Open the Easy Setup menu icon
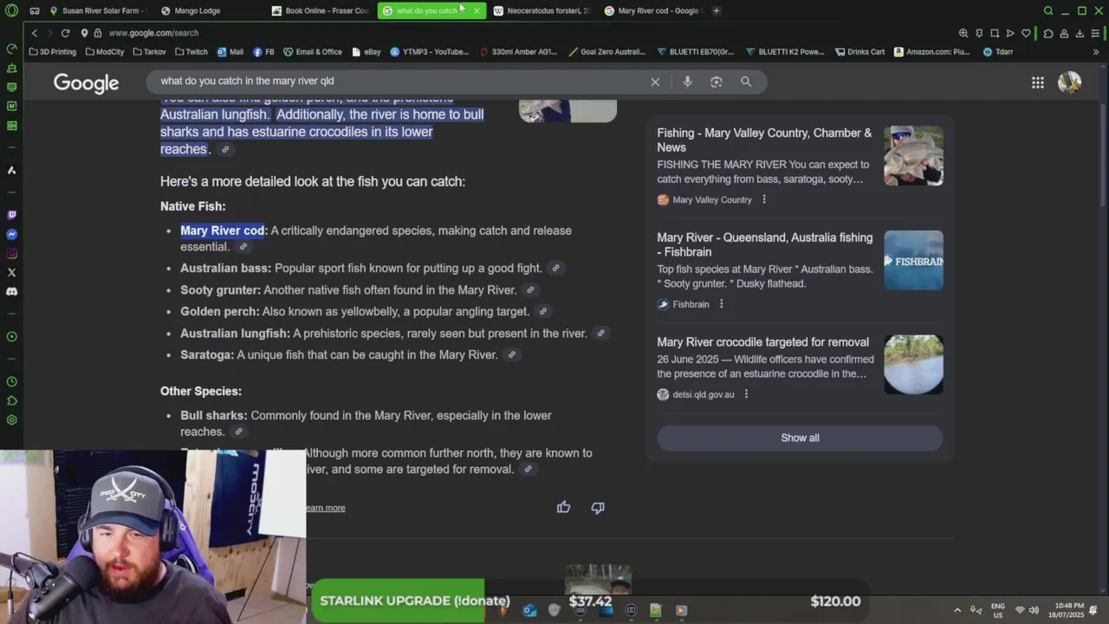Image resolution: width=1109 pixels, height=624 pixels. point(1095,33)
